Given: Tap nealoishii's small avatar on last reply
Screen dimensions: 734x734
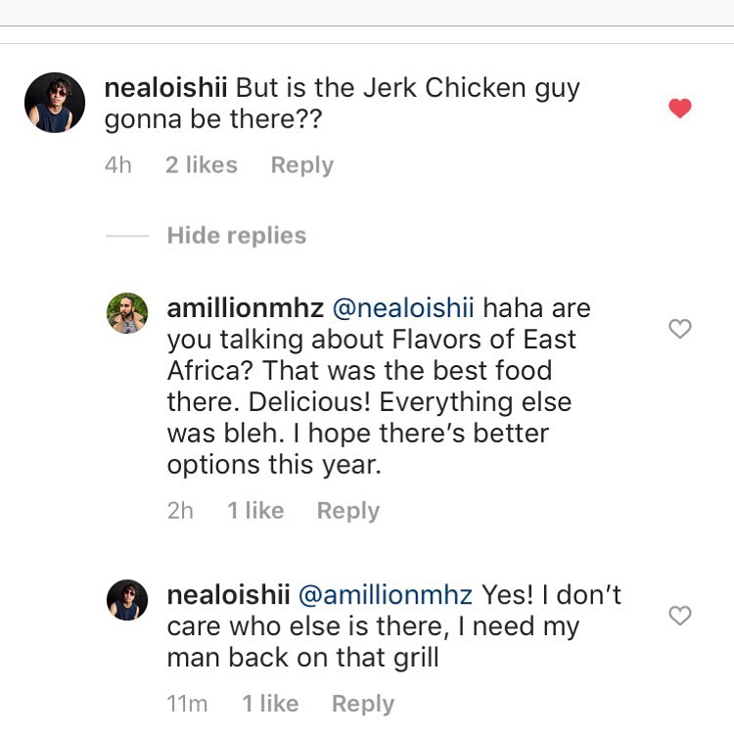Looking at the screenshot, I should coord(127,600).
